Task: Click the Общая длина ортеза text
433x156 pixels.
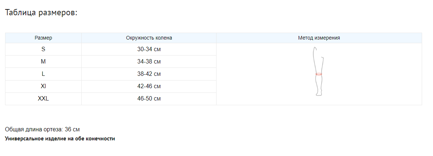Action: (34, 130)
